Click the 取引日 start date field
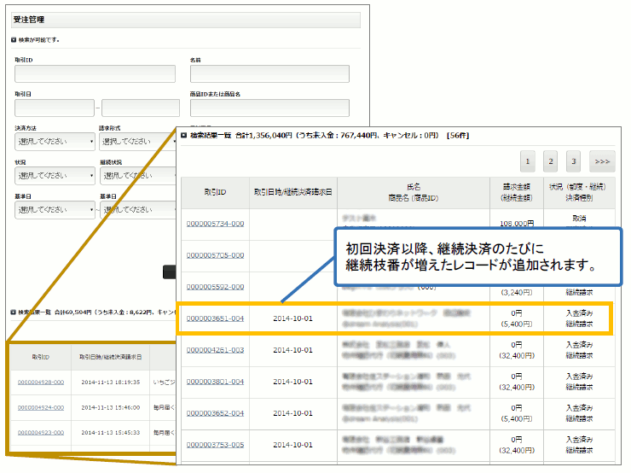 (54, 108)
